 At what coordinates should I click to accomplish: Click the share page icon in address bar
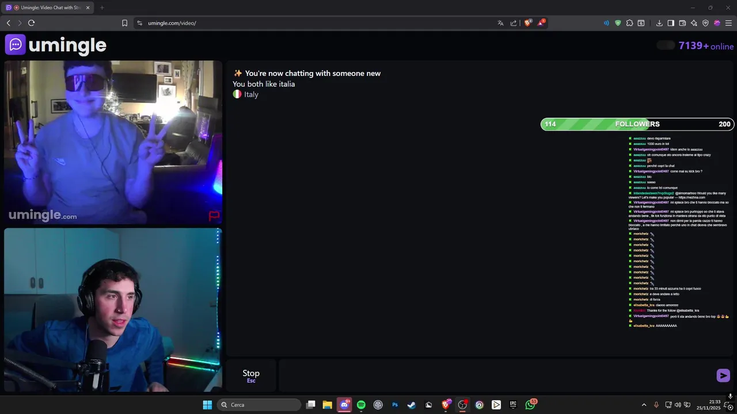(x=514, y=23)
